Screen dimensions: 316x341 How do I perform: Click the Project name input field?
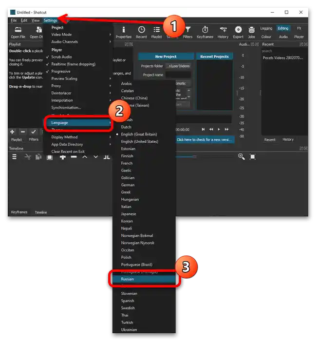pyautogui.click(x=178, y=75)
